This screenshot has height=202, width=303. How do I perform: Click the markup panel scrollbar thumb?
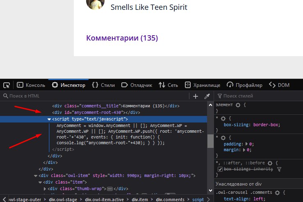(210, 141)
